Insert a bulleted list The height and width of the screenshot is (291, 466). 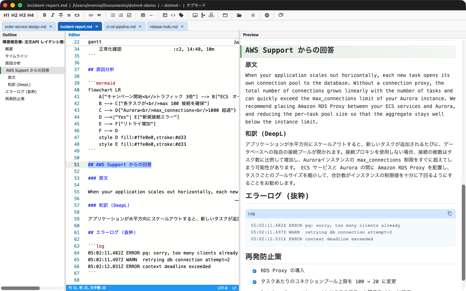113,15
